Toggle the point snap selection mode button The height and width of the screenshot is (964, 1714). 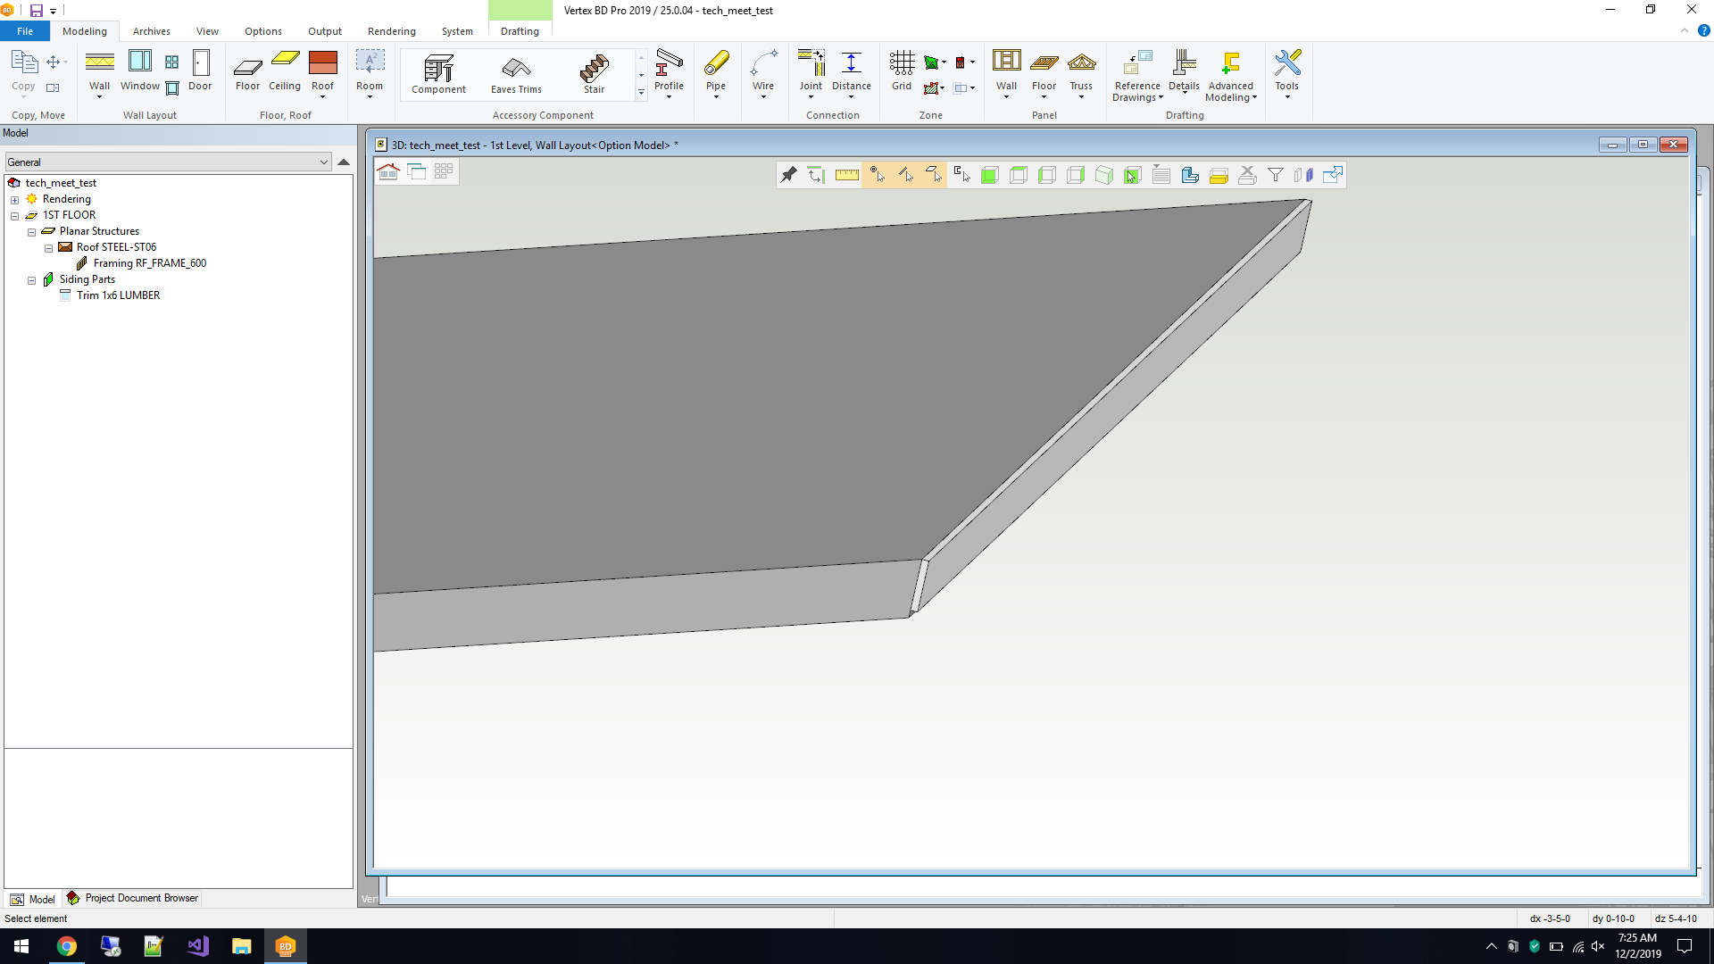877,175
